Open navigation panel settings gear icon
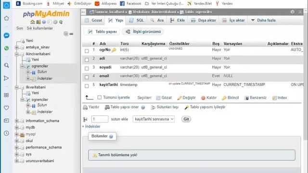This screenshot has height=173, width=308. tap(55, 22)
